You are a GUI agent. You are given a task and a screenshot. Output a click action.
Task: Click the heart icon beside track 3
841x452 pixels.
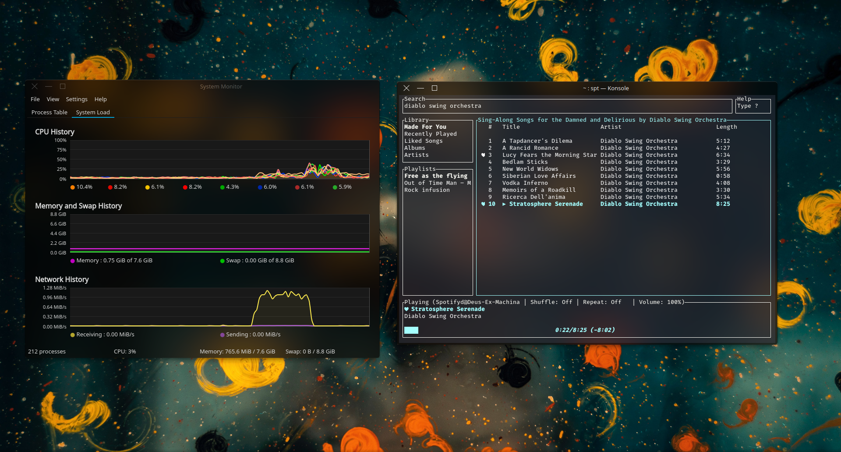tap(483, 155)
